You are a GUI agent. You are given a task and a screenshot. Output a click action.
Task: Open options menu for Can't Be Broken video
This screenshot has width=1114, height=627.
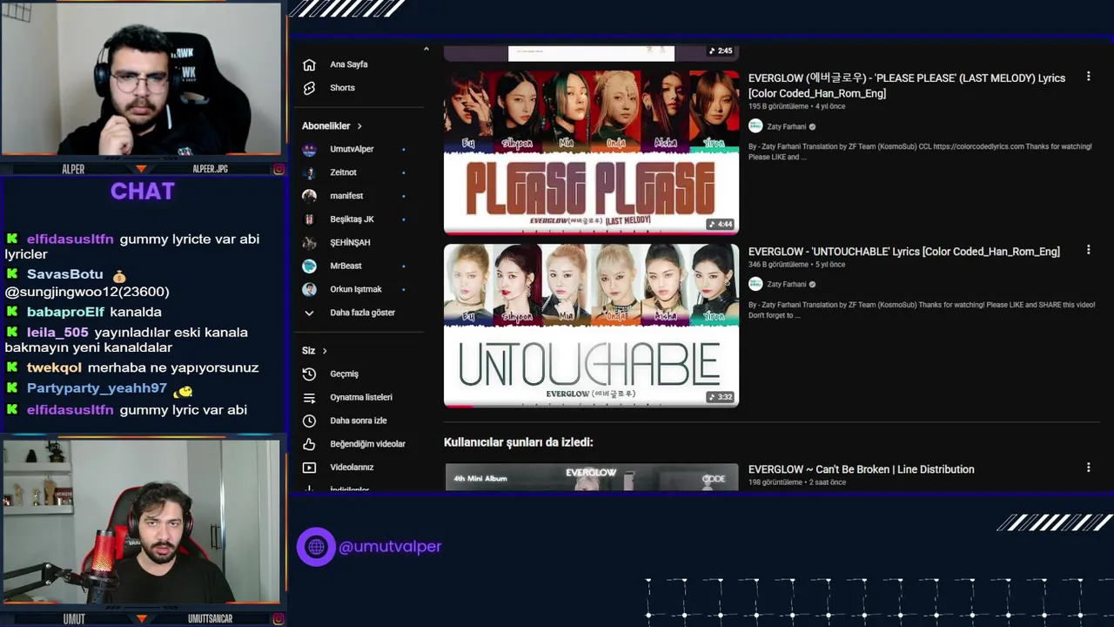click(x=1088, y=468)
